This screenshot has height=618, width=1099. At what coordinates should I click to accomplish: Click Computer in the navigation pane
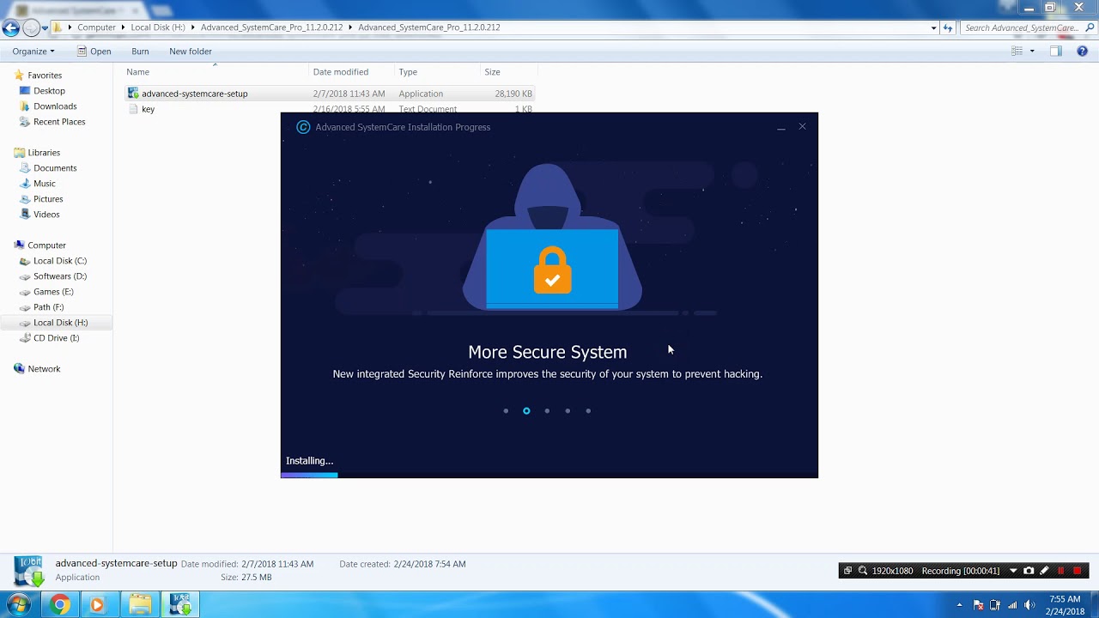tap(46, 245)
